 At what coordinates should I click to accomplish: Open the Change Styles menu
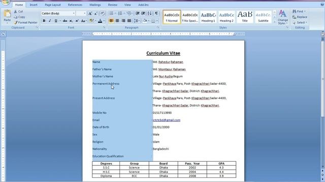[283, 17]
